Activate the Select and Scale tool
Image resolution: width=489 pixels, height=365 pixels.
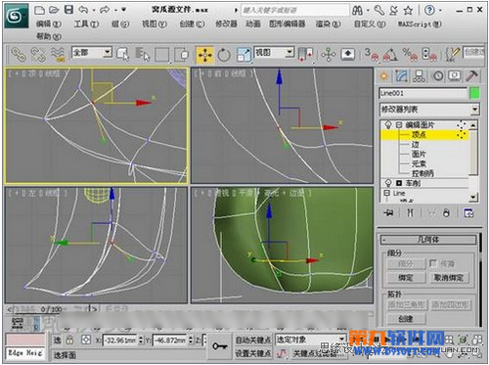[244, 55]
